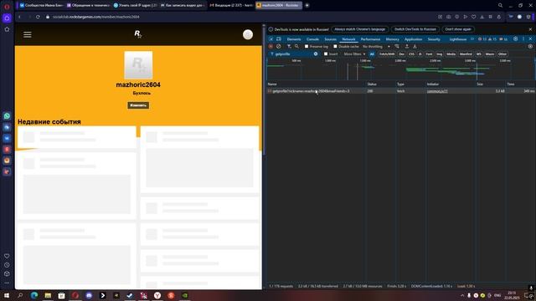Viewport: 536px width, 301px height.
Task: Switch to the 'Входящие' mail tab
Action: click(231, 5)
